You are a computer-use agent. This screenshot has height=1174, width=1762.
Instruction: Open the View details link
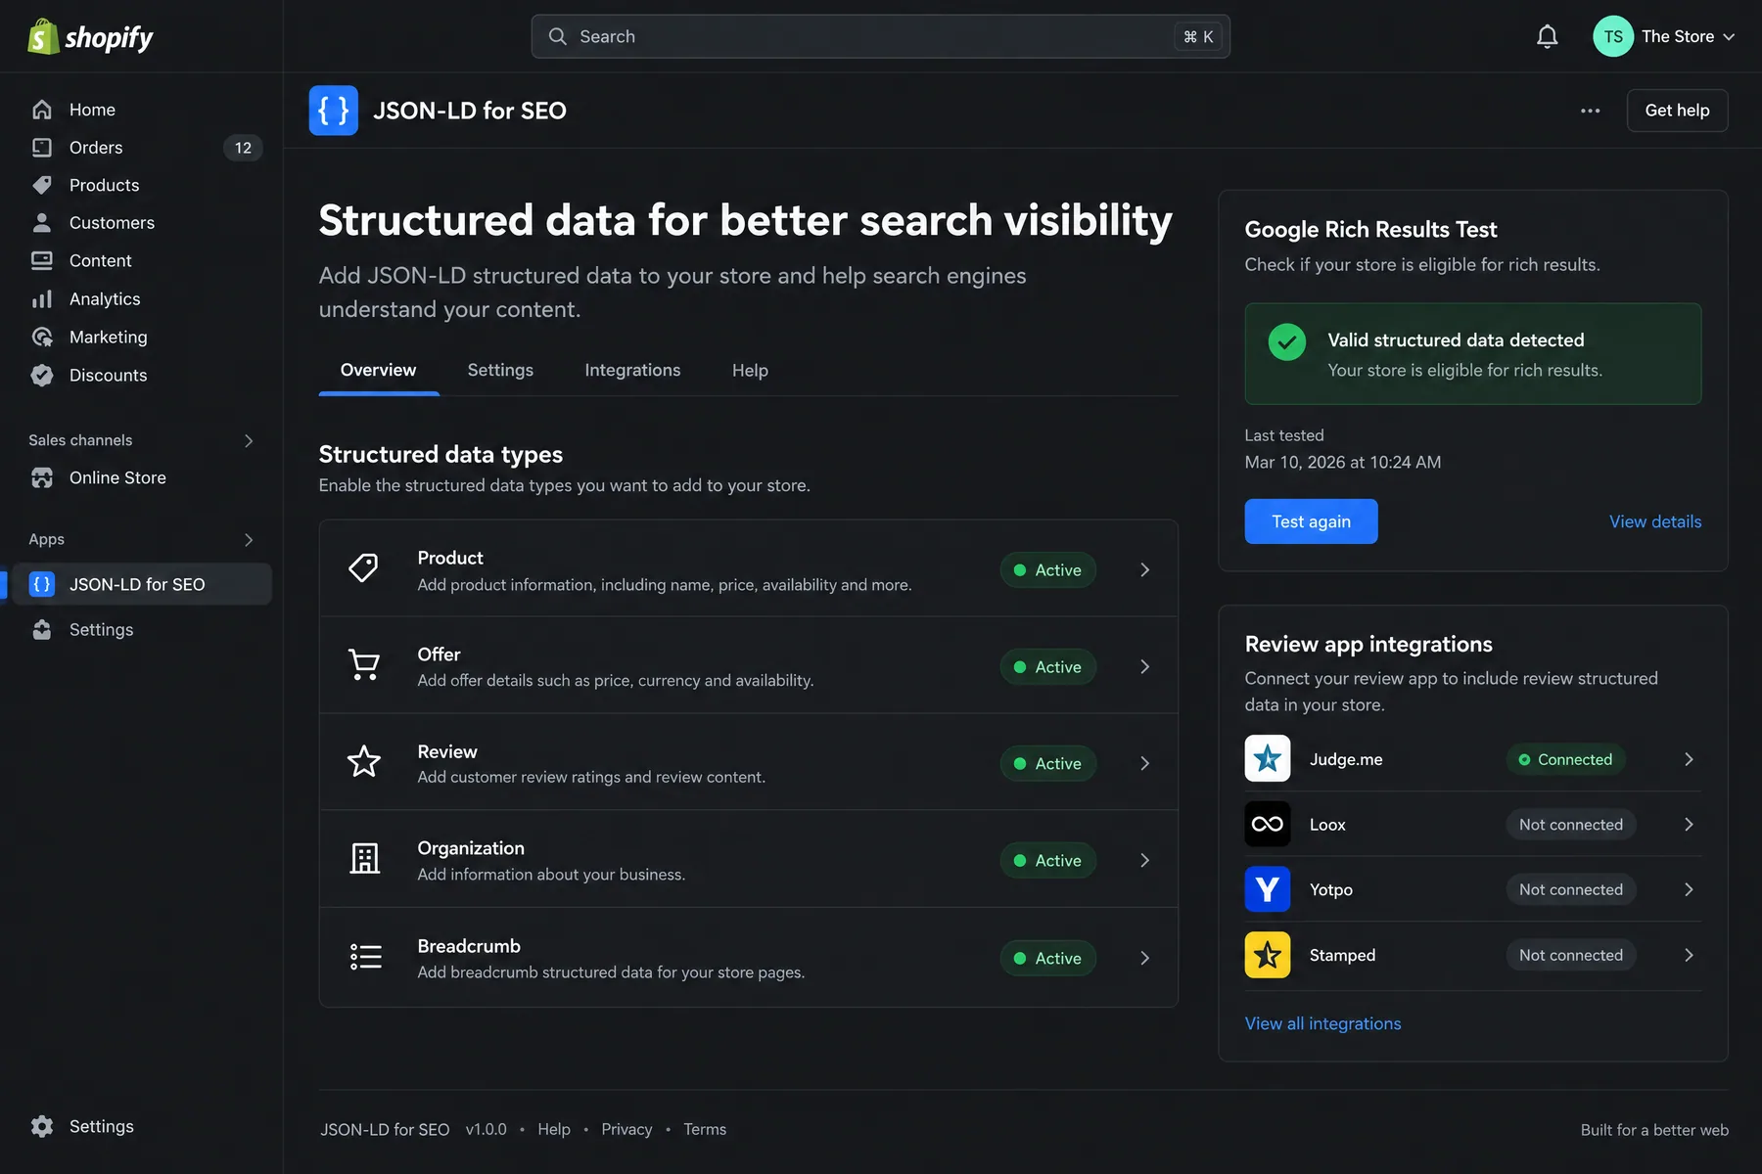pos(1655,521)
